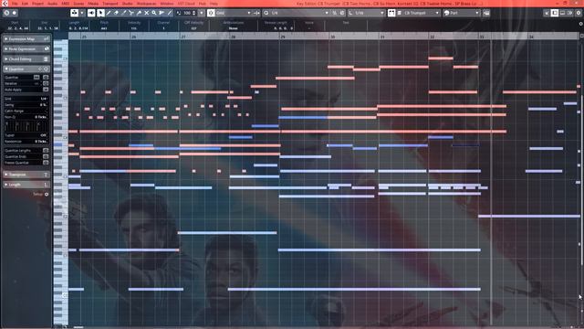
Task: Open the Transport menu
Action: 110,4
